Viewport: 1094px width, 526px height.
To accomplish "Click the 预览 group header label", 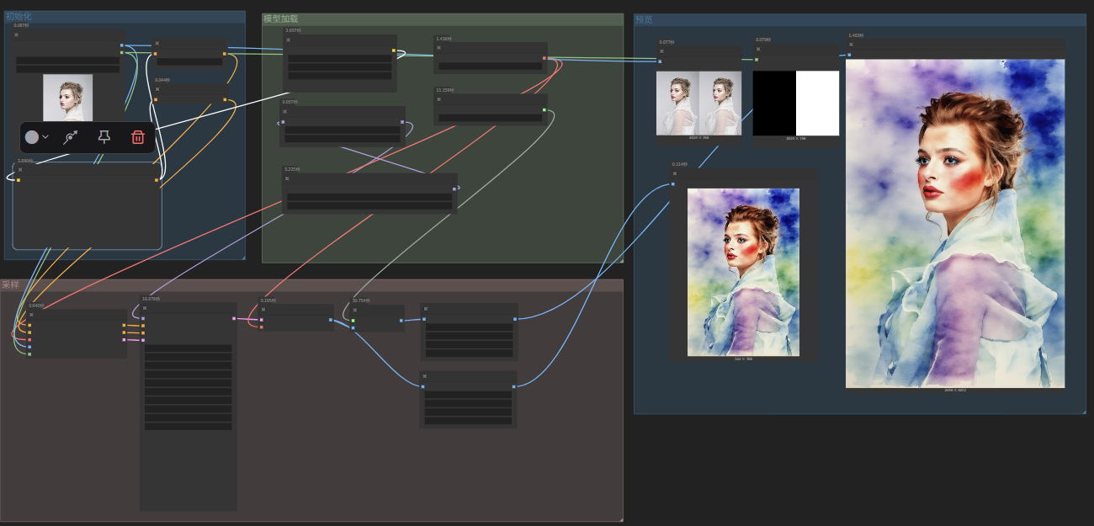I will [644, 19].
